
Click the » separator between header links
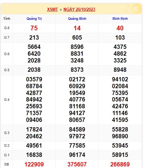pos(61,10)
